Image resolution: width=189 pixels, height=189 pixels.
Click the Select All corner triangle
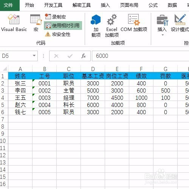click(5, 69)
